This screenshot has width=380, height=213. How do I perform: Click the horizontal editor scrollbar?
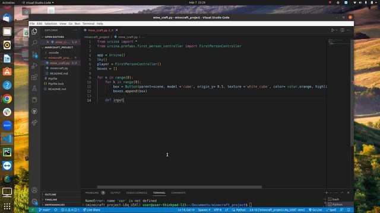[179, 187]
